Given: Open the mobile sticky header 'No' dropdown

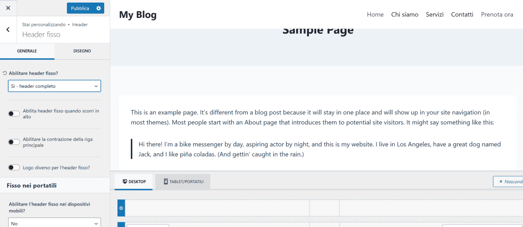Looking at the screenshot, I should point(54,223).
